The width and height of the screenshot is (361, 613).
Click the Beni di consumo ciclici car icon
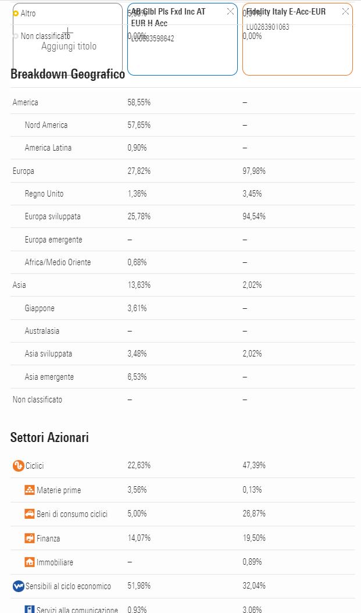coord(30,514)
